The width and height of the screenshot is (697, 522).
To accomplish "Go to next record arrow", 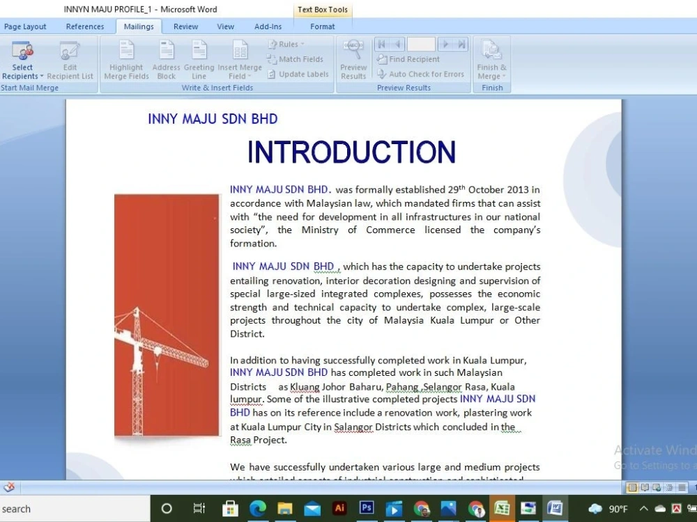I will click(x=445, y=44).
